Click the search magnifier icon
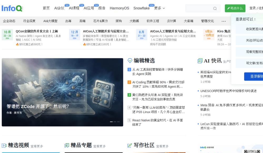Viewport: 263px width, 153px height. pos(215,8)
